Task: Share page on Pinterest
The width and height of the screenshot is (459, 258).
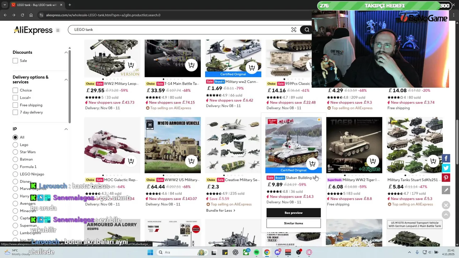Action: (446, 177)
